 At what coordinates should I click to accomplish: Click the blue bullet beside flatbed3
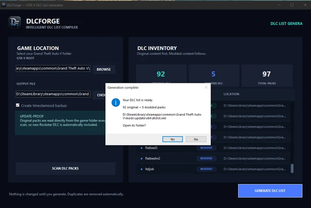[x=141, y=148]
